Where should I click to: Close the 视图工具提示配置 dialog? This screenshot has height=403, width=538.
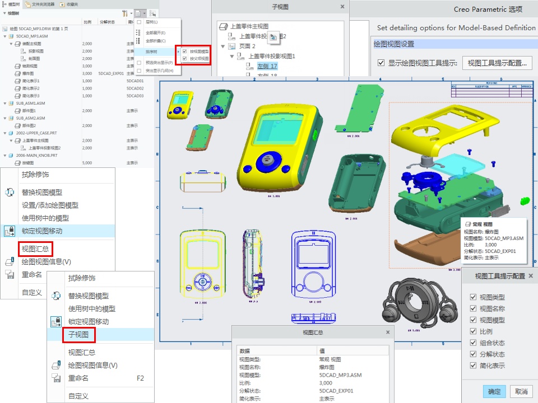pyautogui.click(x=530, y=276)
